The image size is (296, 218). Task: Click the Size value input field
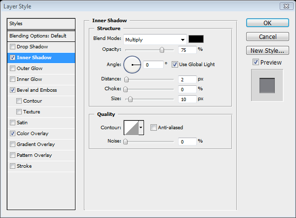(x=187, y=99)
